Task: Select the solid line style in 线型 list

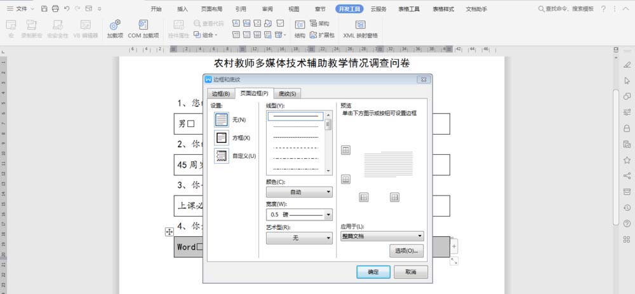Action: click(x=296, y=116)
